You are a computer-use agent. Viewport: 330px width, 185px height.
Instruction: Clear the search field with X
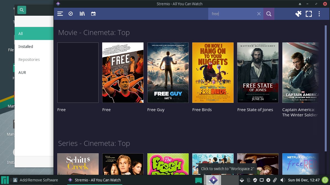pyautogui.click(x=259, y=14)
